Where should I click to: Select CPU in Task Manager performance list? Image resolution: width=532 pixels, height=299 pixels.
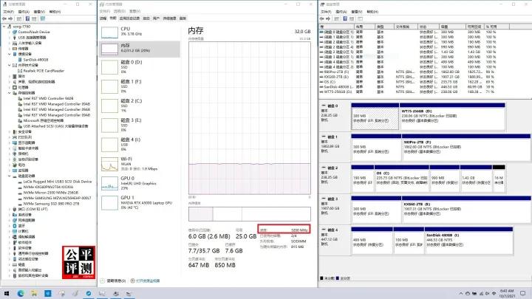click(139, 32)
